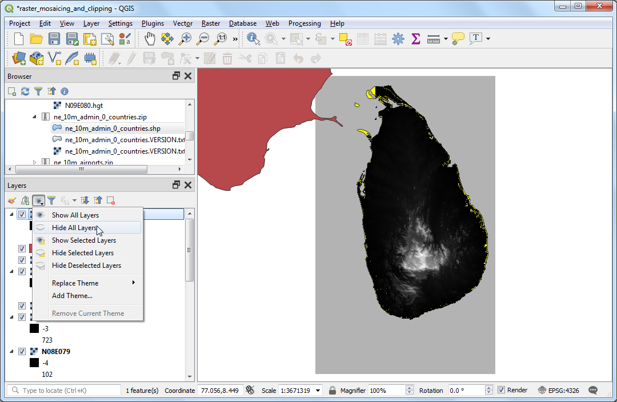Collapse the N08E079 layer legend
The height and width of the screenshot is (402, 617).
pyautogui.click(x=11, y=351)
